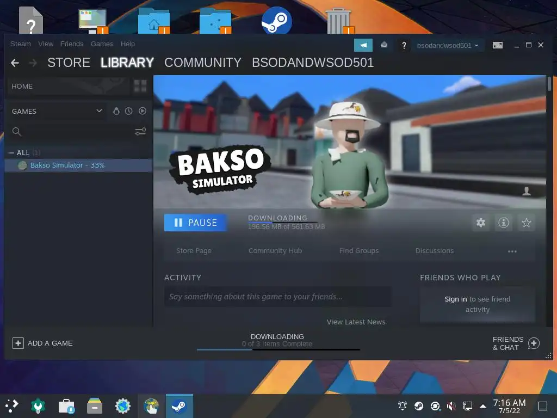Open the KDE application launcher

pos(11,405)
